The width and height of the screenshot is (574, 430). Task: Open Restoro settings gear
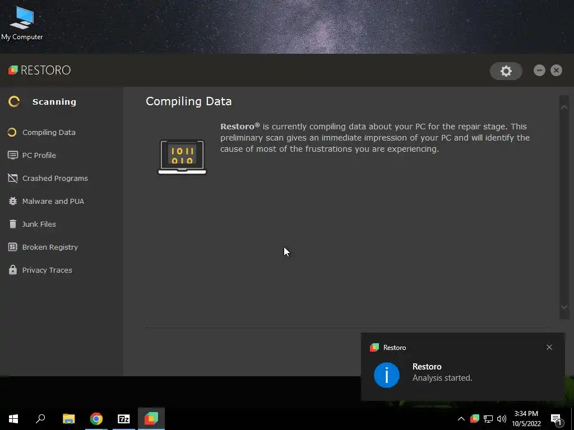506,71
